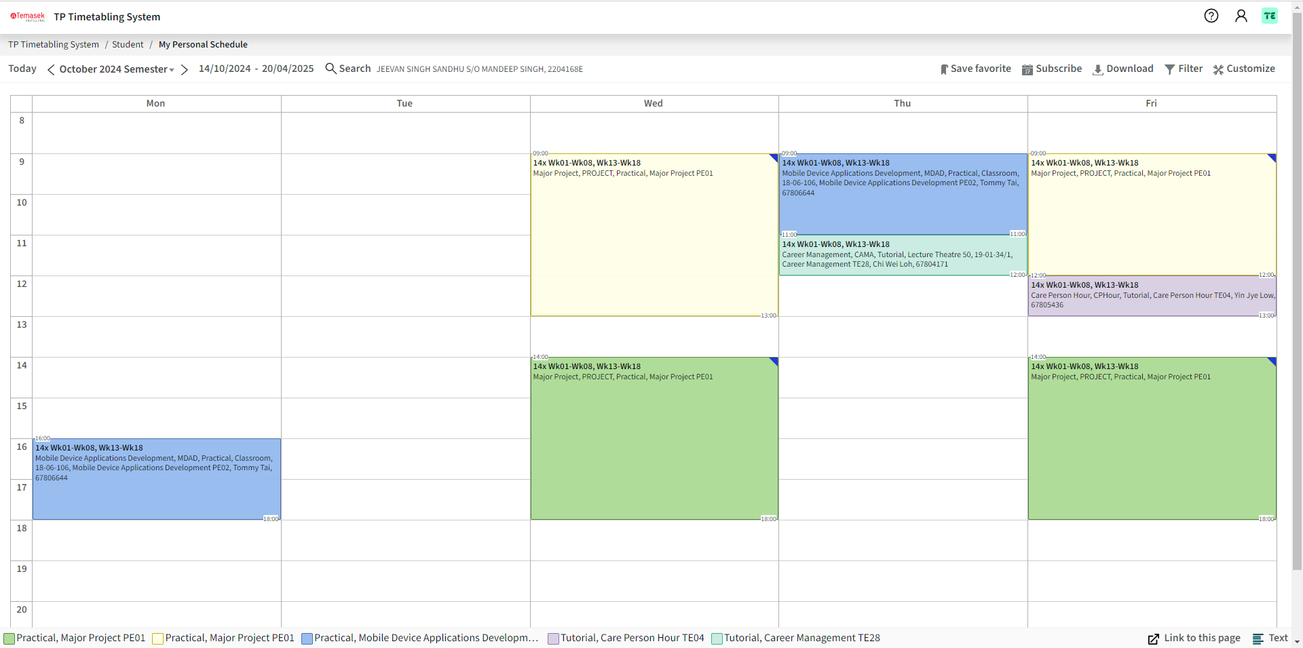
Task: Open Link to this page
Action: (1194, 639)
